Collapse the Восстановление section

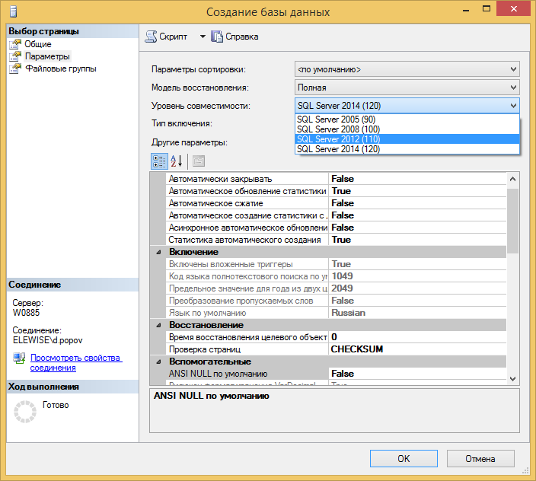click(x=159, y=325)
